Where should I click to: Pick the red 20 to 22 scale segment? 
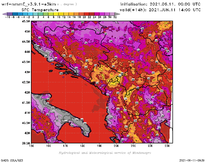tap(87, 14)
